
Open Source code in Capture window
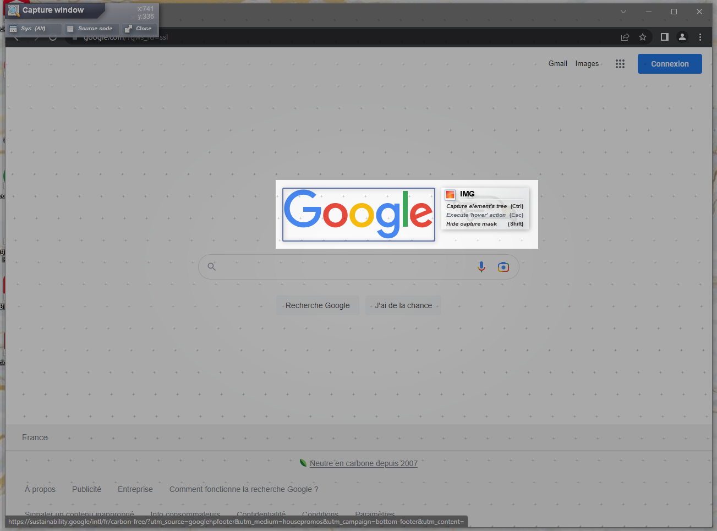click(91, 29)
